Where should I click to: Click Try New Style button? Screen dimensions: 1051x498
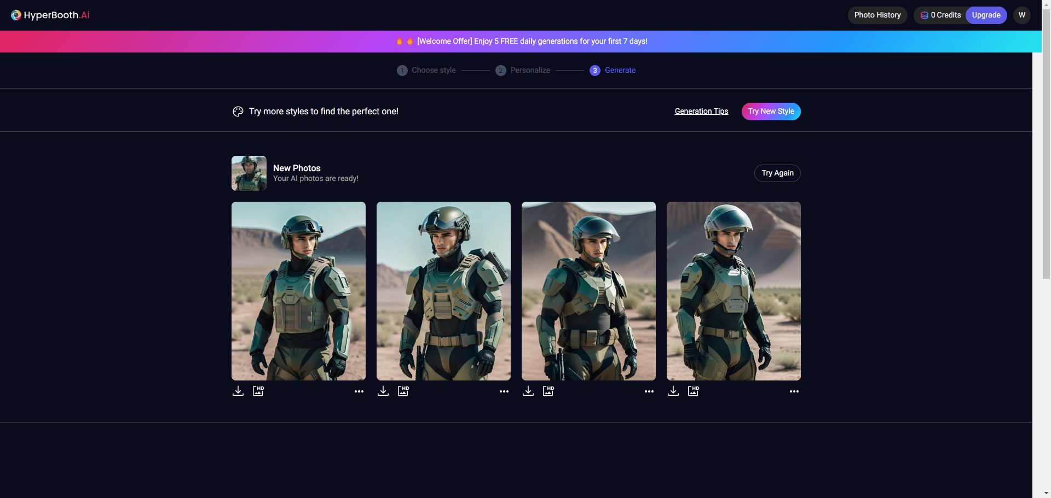tap(771, 112)
